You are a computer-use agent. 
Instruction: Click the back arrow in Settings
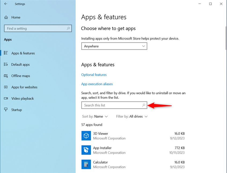(6, 4)
